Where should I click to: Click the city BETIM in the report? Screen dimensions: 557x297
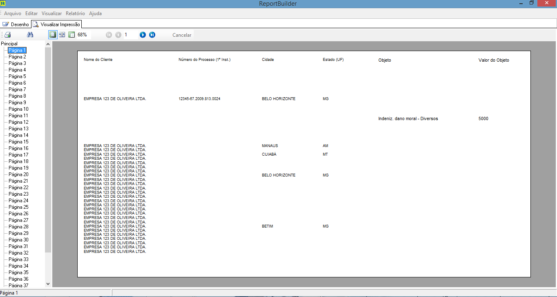pos(267,226)
